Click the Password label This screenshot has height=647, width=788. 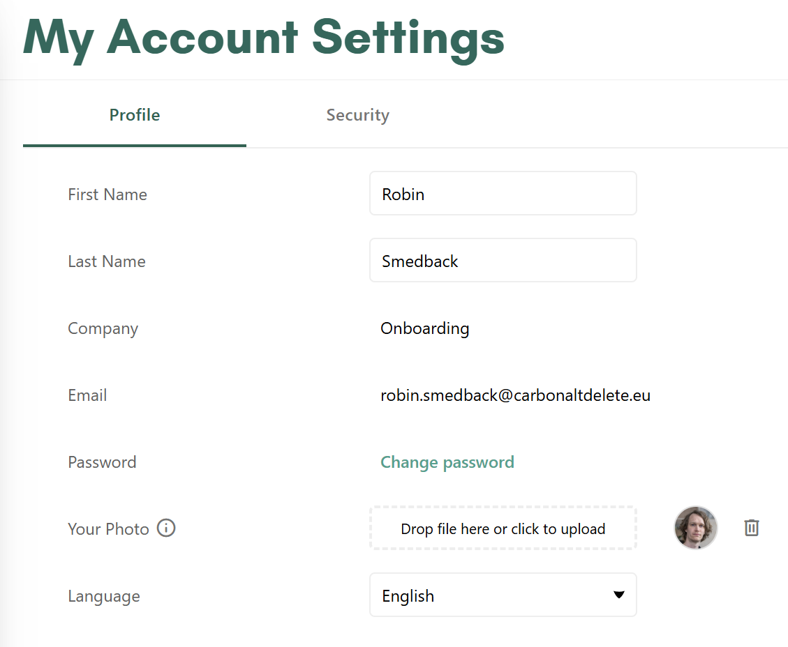(x=102, y=462)
